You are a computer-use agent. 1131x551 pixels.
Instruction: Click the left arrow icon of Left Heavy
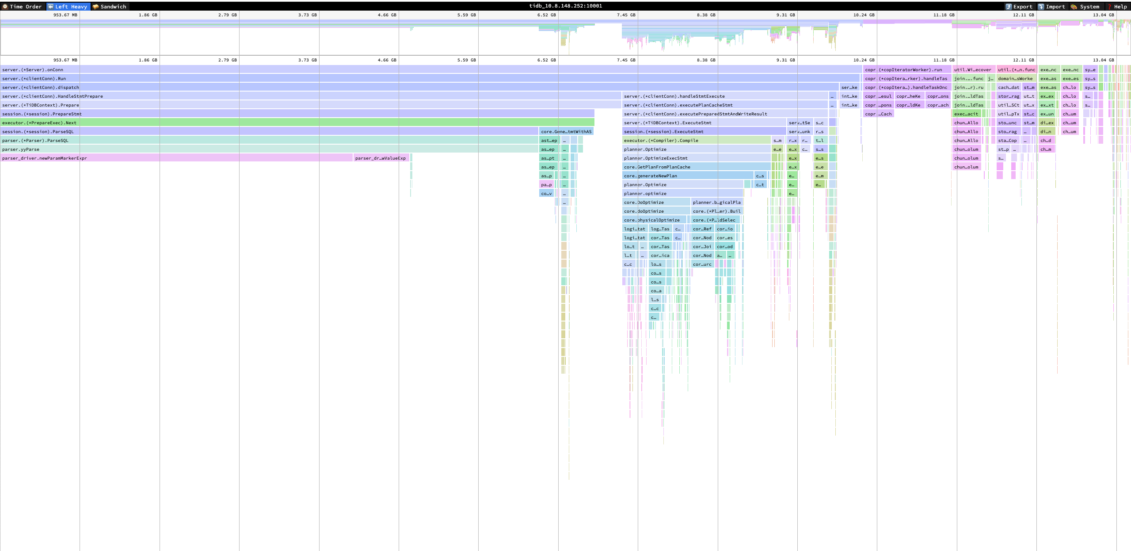point(51,7)
